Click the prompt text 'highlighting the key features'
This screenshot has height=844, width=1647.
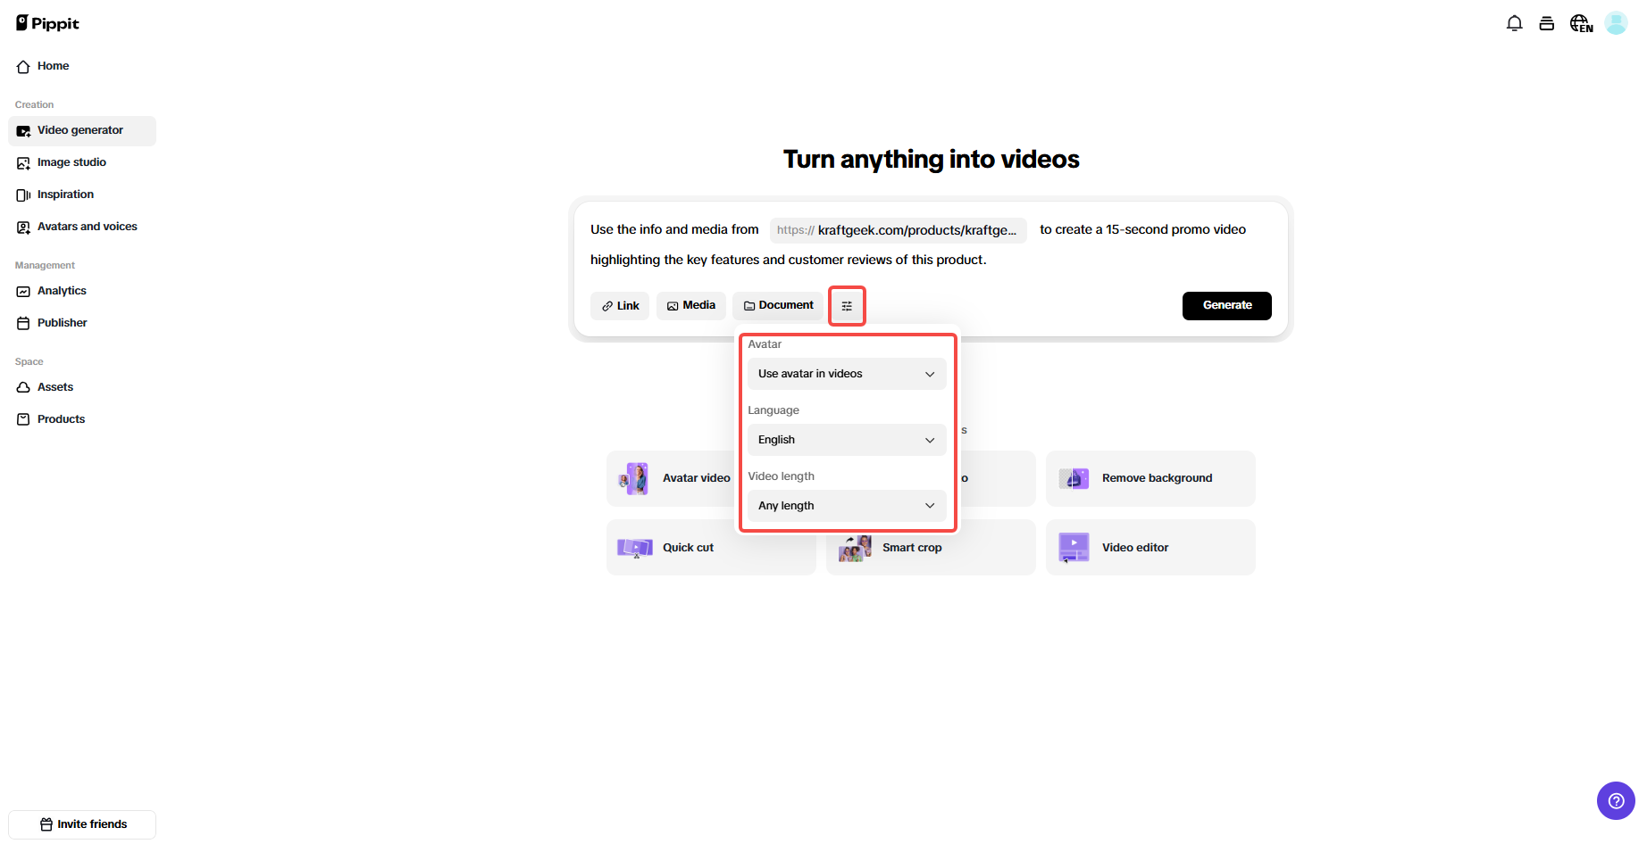click(674, 260)
